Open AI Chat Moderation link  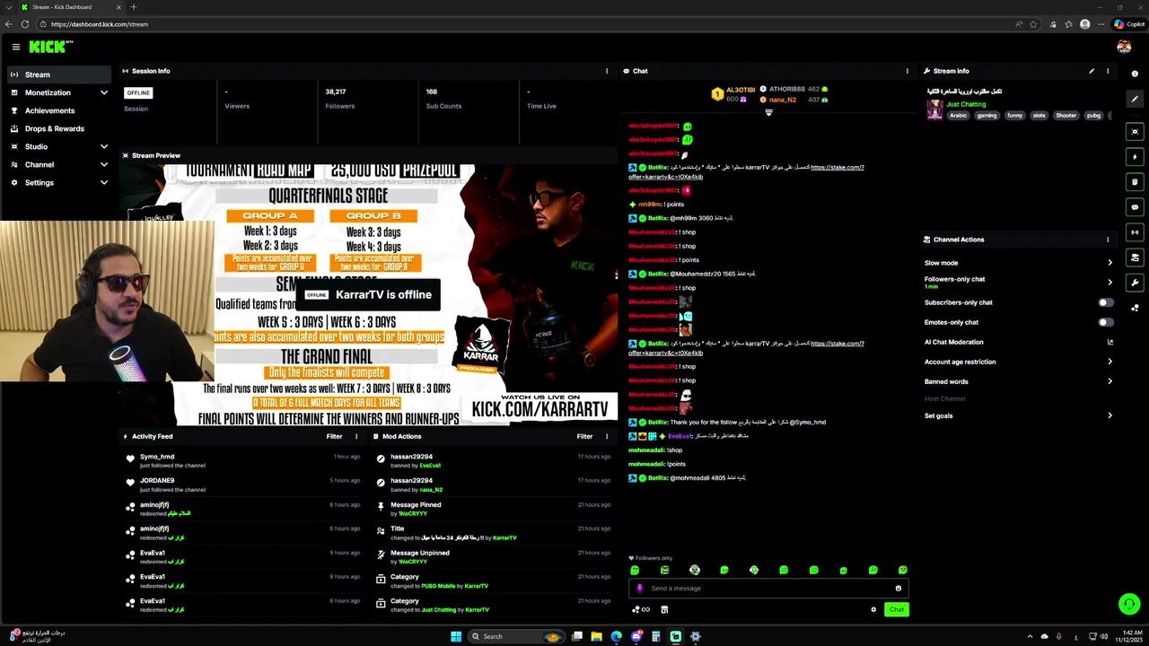click(953, 342)
